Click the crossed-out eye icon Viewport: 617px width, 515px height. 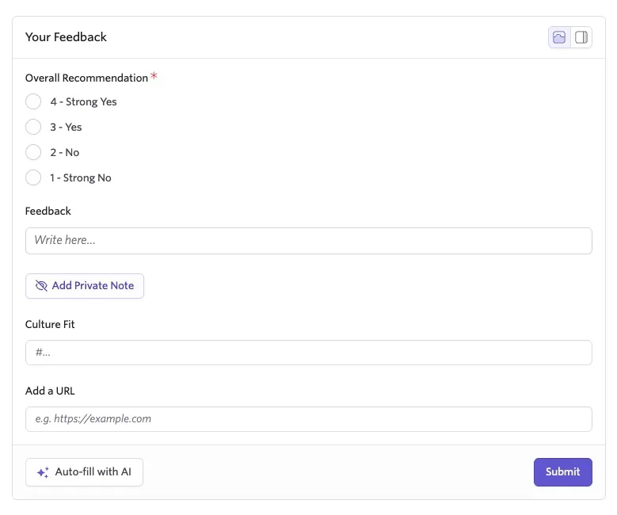tap(41, 286)
